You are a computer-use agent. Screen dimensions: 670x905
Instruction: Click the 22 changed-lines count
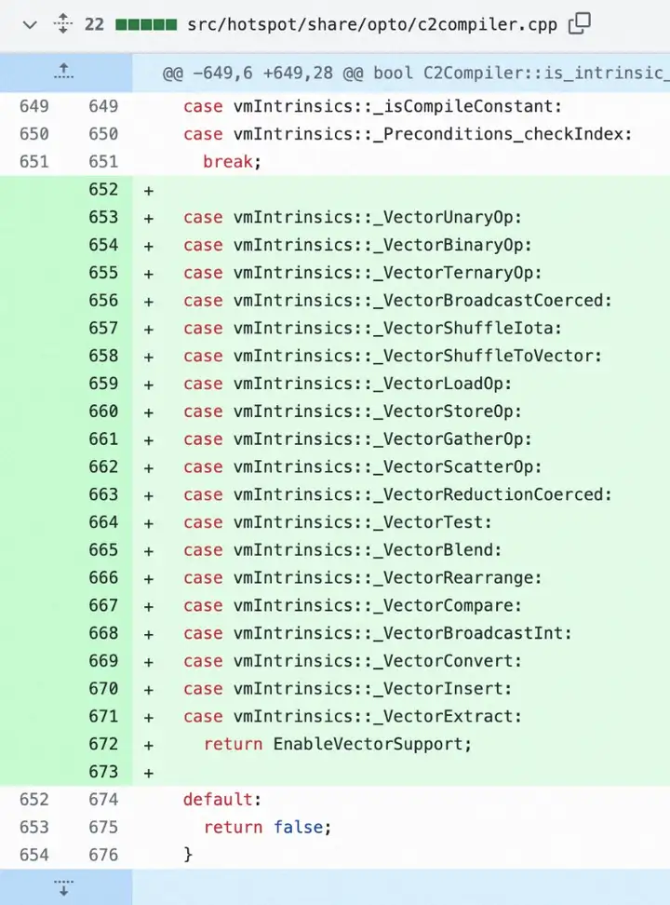tap(94, 25)
